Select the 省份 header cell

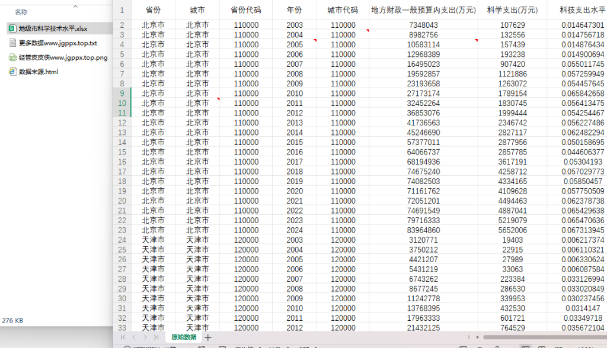click(x=154, y=10)
